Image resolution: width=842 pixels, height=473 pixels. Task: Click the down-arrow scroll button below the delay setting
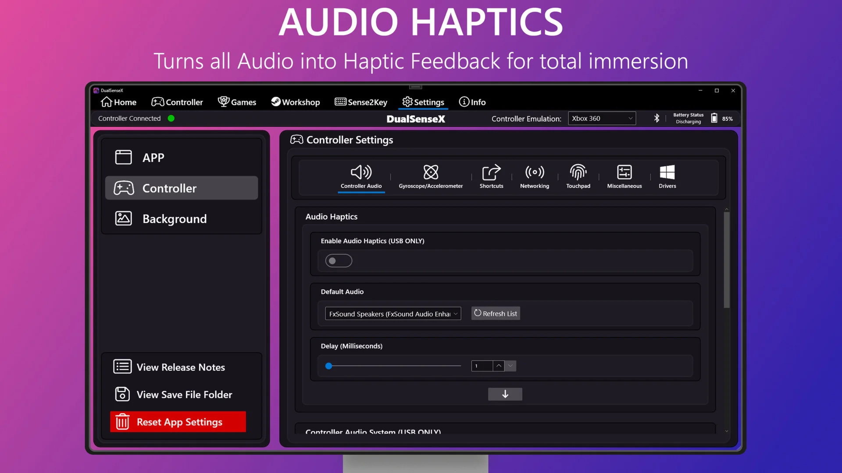(x=505, y=394)
